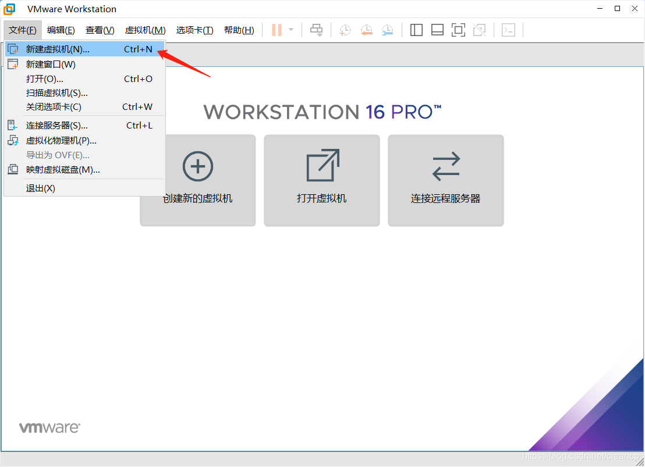Open the 编辑(E) menu

pos(61,30)
